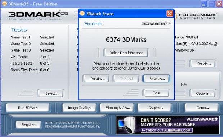This screenshot has width=223, height=137.
Task: Click the Register... button
Action: [x=29, y=125]
